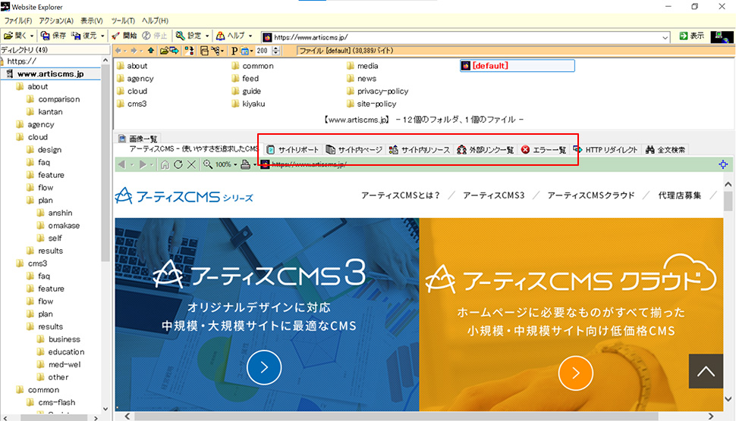Select the privacy-policy folder in file list
The image size is (736, 421).
[x=377, y=92]
